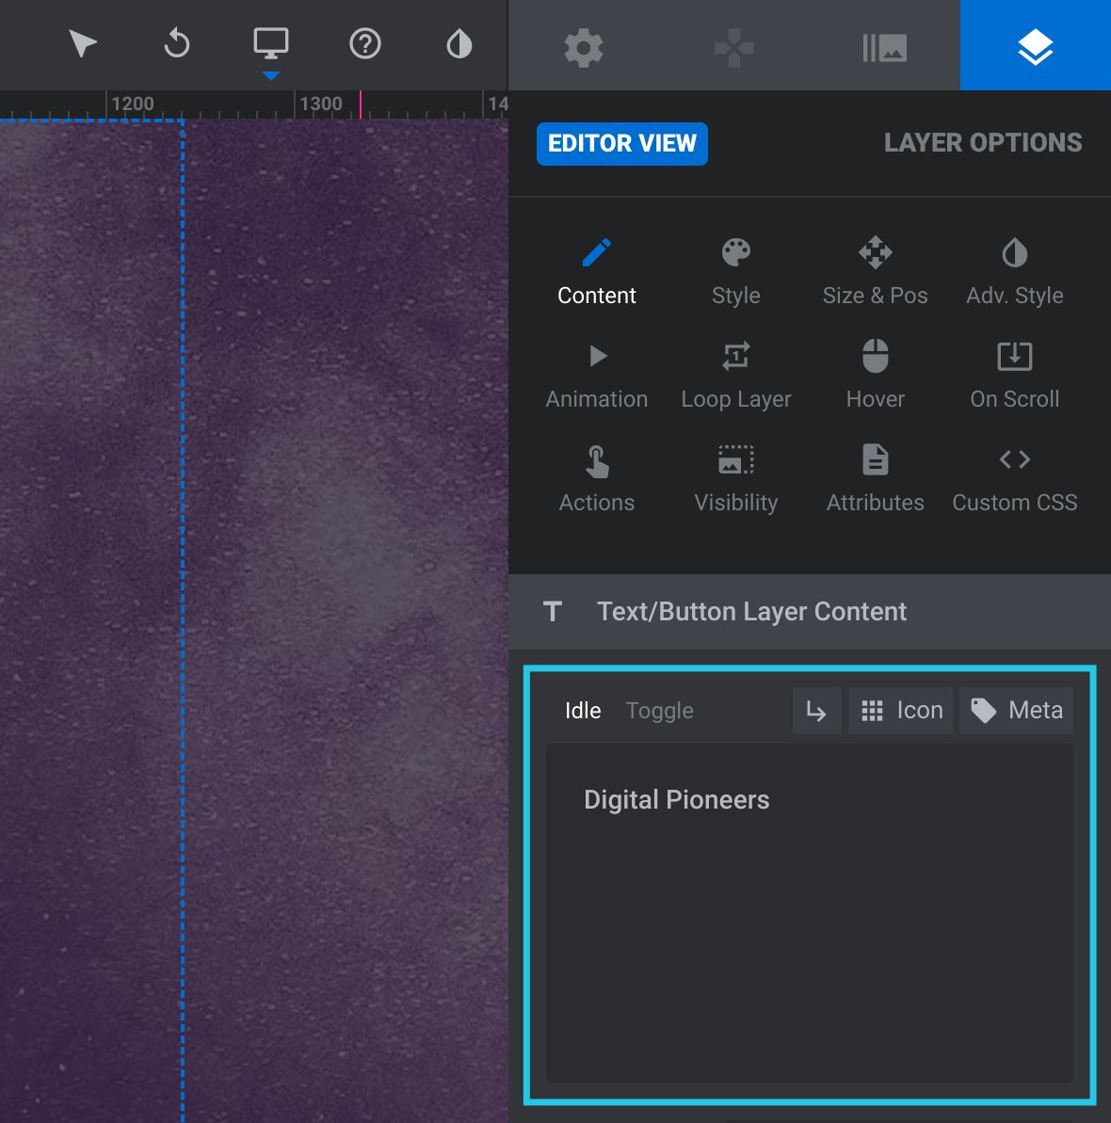Click the pink ruler position marker
This screenshot has width=1111, height=1123.
click(x=361, y=104)
